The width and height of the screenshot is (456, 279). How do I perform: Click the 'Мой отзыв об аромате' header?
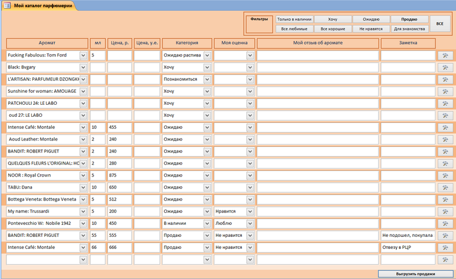318,43
